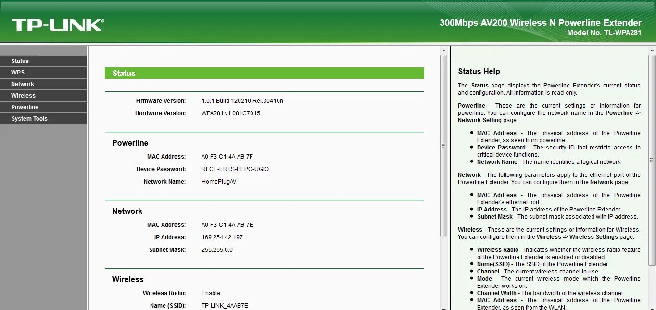Click the main panel scrollbar up arrow
Image resolution: width=656 pixels, height=310 pixels.
click(443, 50)
